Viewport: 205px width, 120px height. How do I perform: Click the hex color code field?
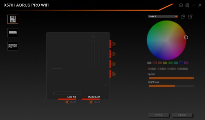(184, 69)
